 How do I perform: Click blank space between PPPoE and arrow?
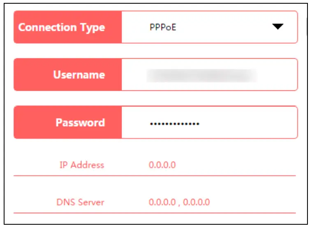tap(222, 28)
